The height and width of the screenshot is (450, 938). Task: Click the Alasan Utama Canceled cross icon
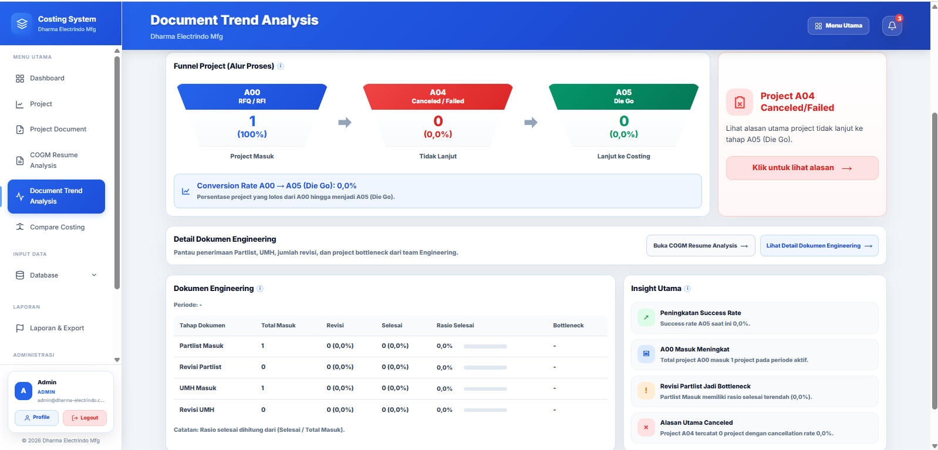tap(646, 427)
